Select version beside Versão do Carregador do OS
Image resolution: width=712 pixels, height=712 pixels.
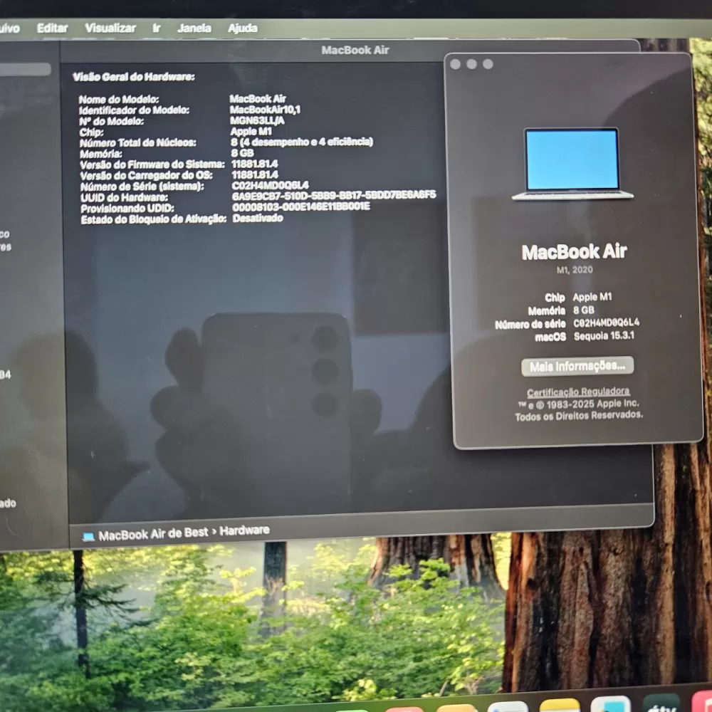pyautogui.click(x=255, y=174)
